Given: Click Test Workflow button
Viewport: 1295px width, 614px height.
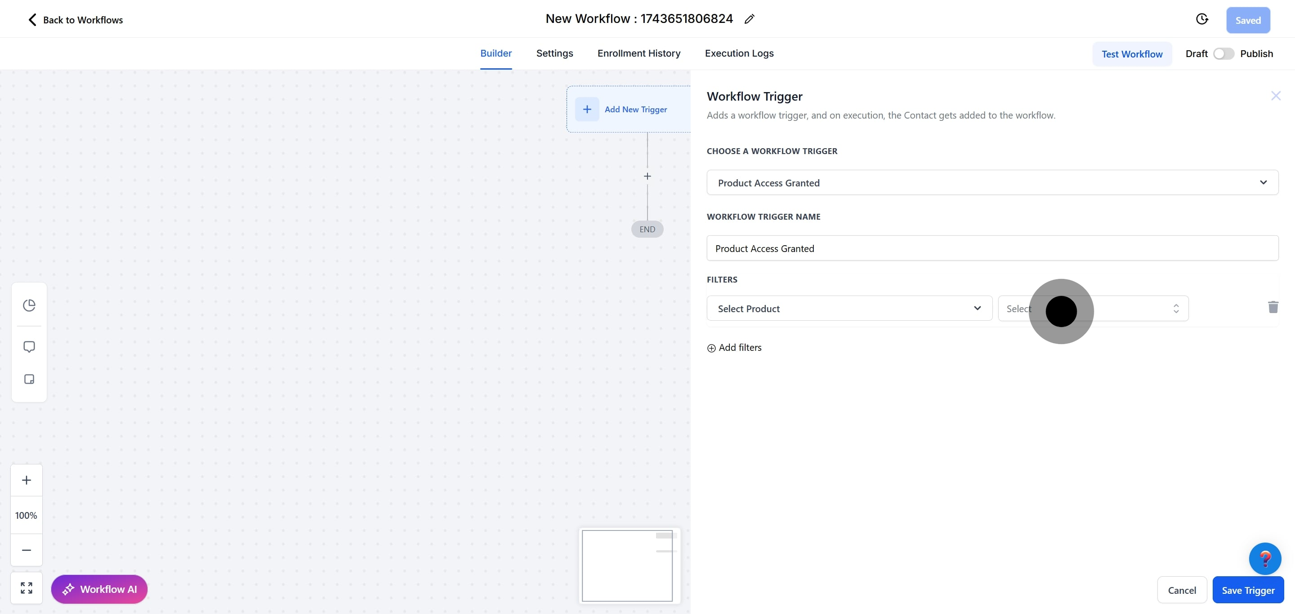Looking at the screenshot, I should click(1132, 54).
